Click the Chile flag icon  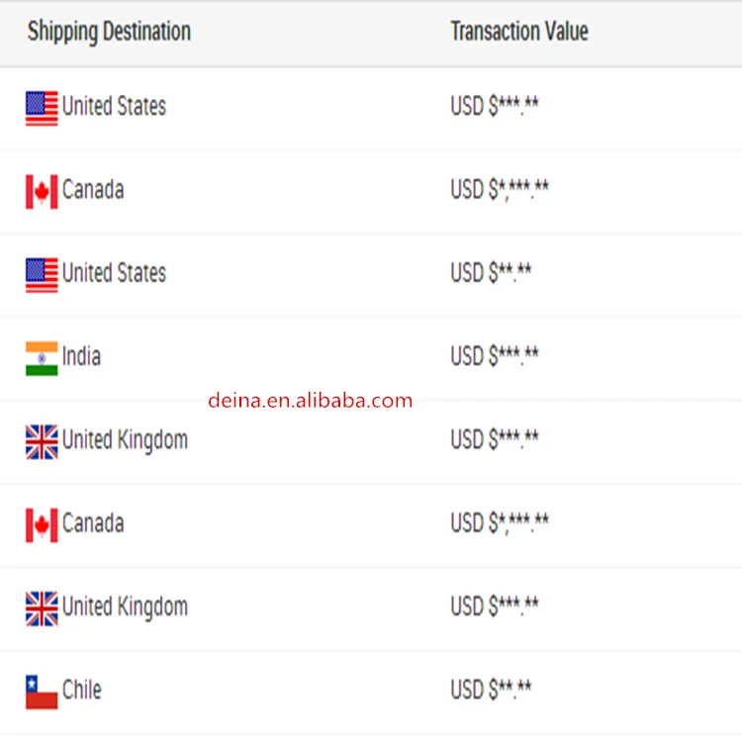click(x=42, y=692)
